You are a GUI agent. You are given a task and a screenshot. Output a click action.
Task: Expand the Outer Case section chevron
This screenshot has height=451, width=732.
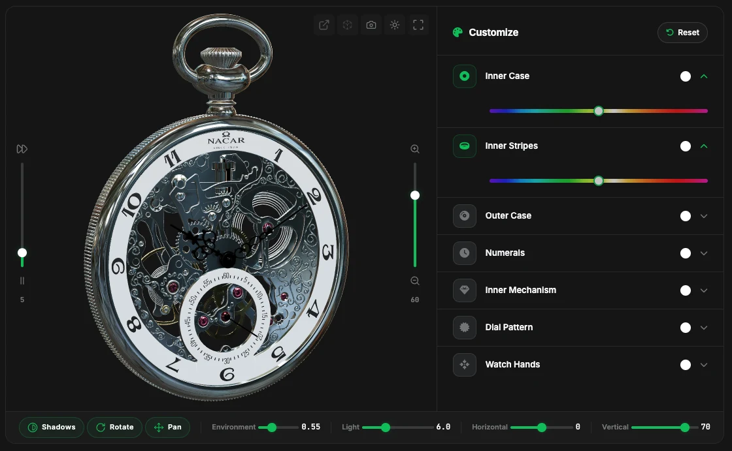(x=704, y=216)
